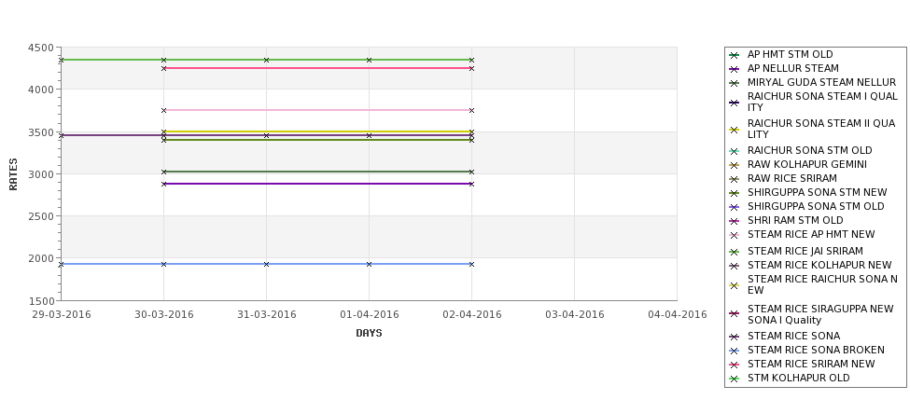Screen dimensions: 910x400
Task: Click the green top line point at 01-04-2016
Action: tap(369, 60)
